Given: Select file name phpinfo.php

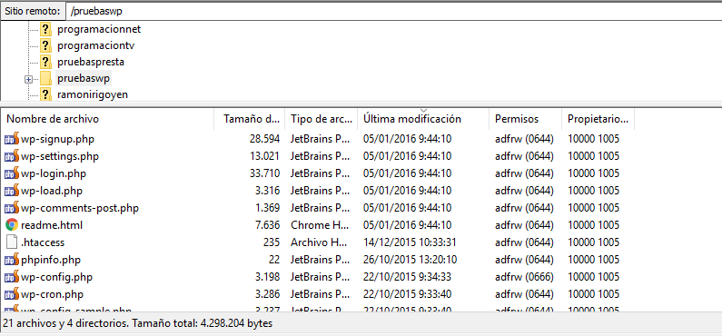Looking at the screenshot, I should point(51,260).
